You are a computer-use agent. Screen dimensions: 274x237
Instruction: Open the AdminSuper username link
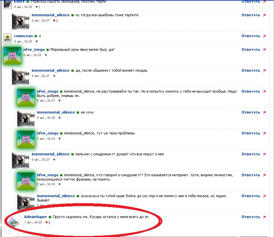coord(36,217)
